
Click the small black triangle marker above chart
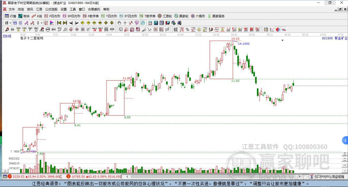(282, 40)
